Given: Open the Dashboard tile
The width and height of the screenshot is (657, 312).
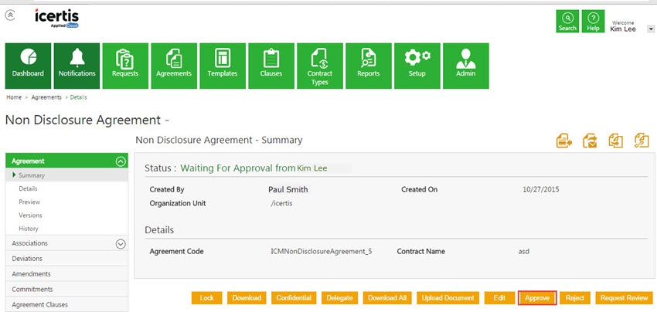Looking at the screenshot, I should (28, 65).
